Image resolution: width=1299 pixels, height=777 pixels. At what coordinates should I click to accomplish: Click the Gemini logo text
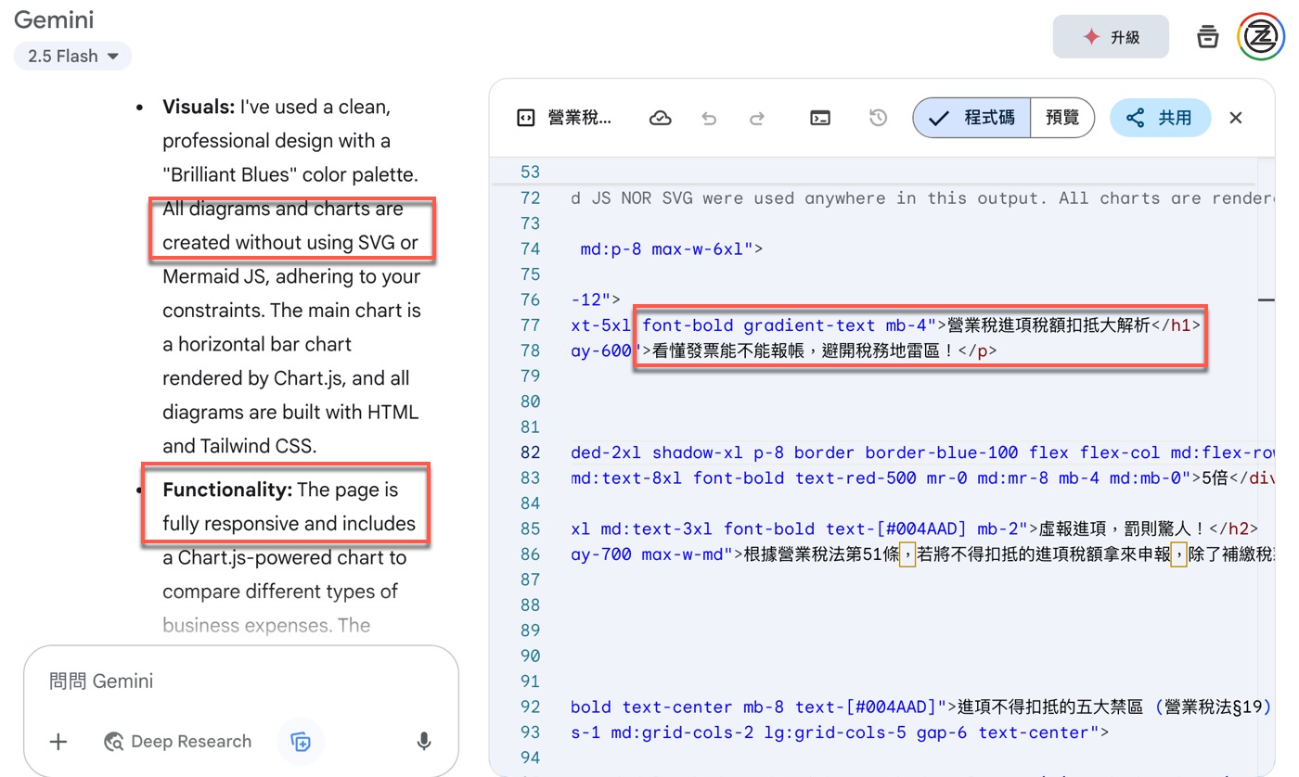point(54,19)
